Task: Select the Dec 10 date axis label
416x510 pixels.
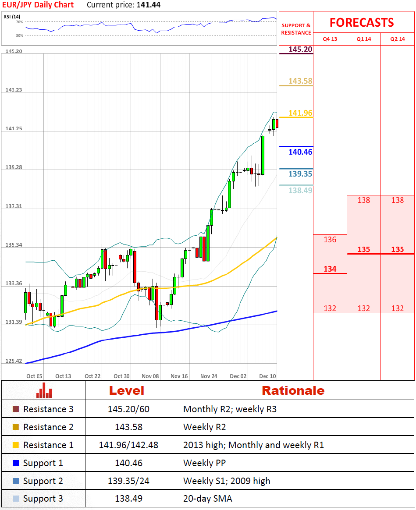Action: (x=267, y=376)
